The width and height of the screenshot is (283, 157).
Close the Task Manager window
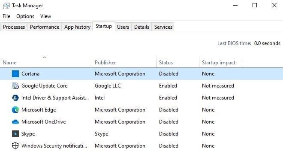[x=274, y=6]
